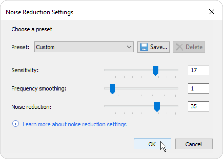
Task: Open the Preset combo box showing Custom
Action: point(84,47)
